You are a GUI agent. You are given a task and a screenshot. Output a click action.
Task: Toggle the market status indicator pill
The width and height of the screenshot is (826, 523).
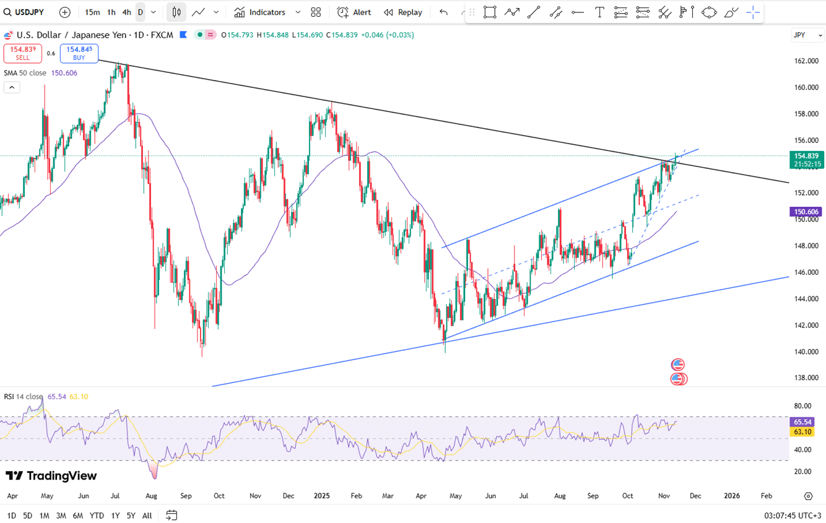(205, 35)
